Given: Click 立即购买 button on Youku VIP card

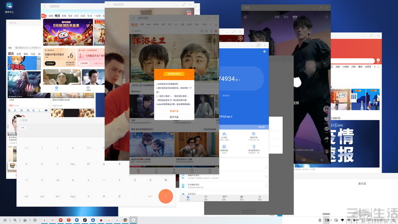Looking at the screenshot, I should point(50,63).
